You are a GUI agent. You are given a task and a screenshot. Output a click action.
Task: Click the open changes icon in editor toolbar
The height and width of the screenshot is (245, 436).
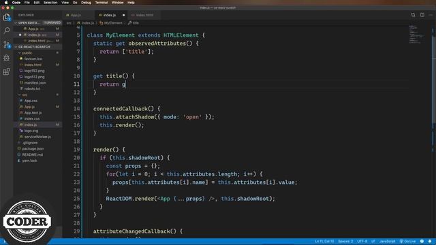click(x=414, y=15)
